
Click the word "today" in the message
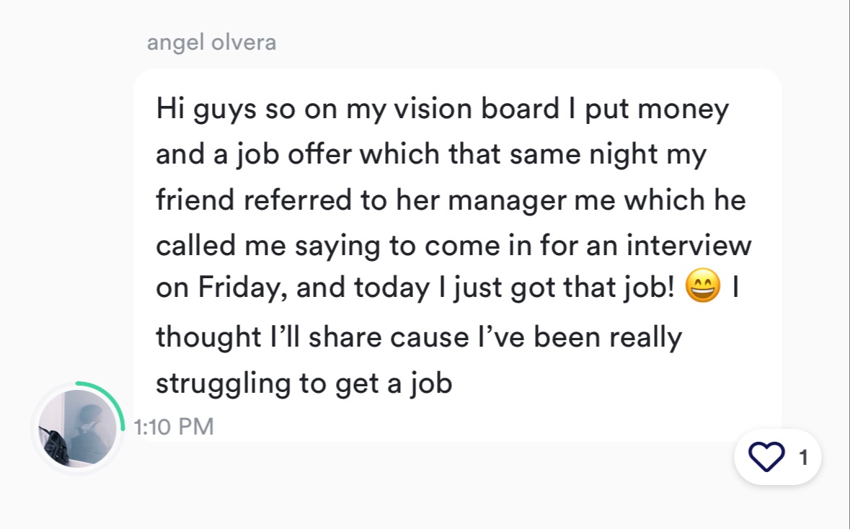391,289
